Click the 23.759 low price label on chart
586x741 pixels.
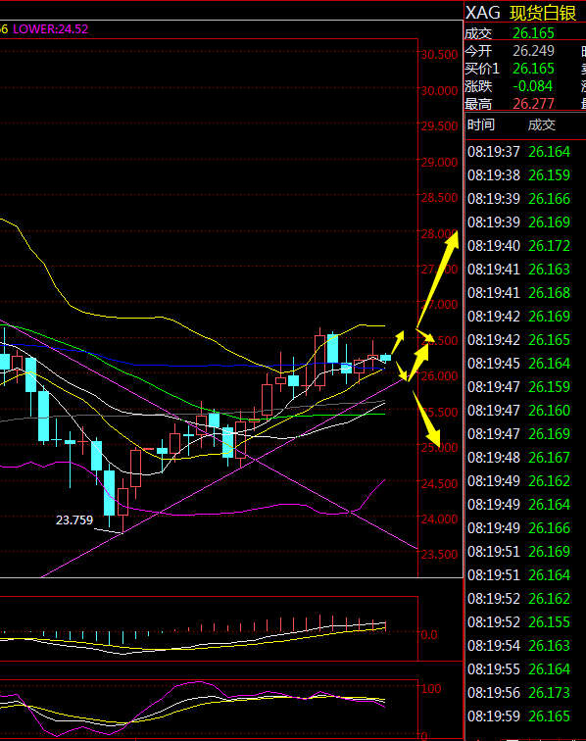pos(74,520)
